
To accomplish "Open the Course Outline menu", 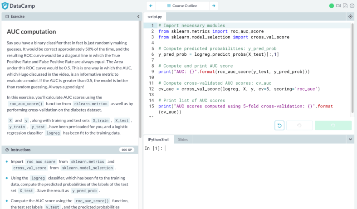I will tap(182, 6).
